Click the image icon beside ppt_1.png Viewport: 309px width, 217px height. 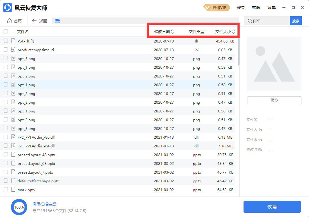tap(13, 67)
